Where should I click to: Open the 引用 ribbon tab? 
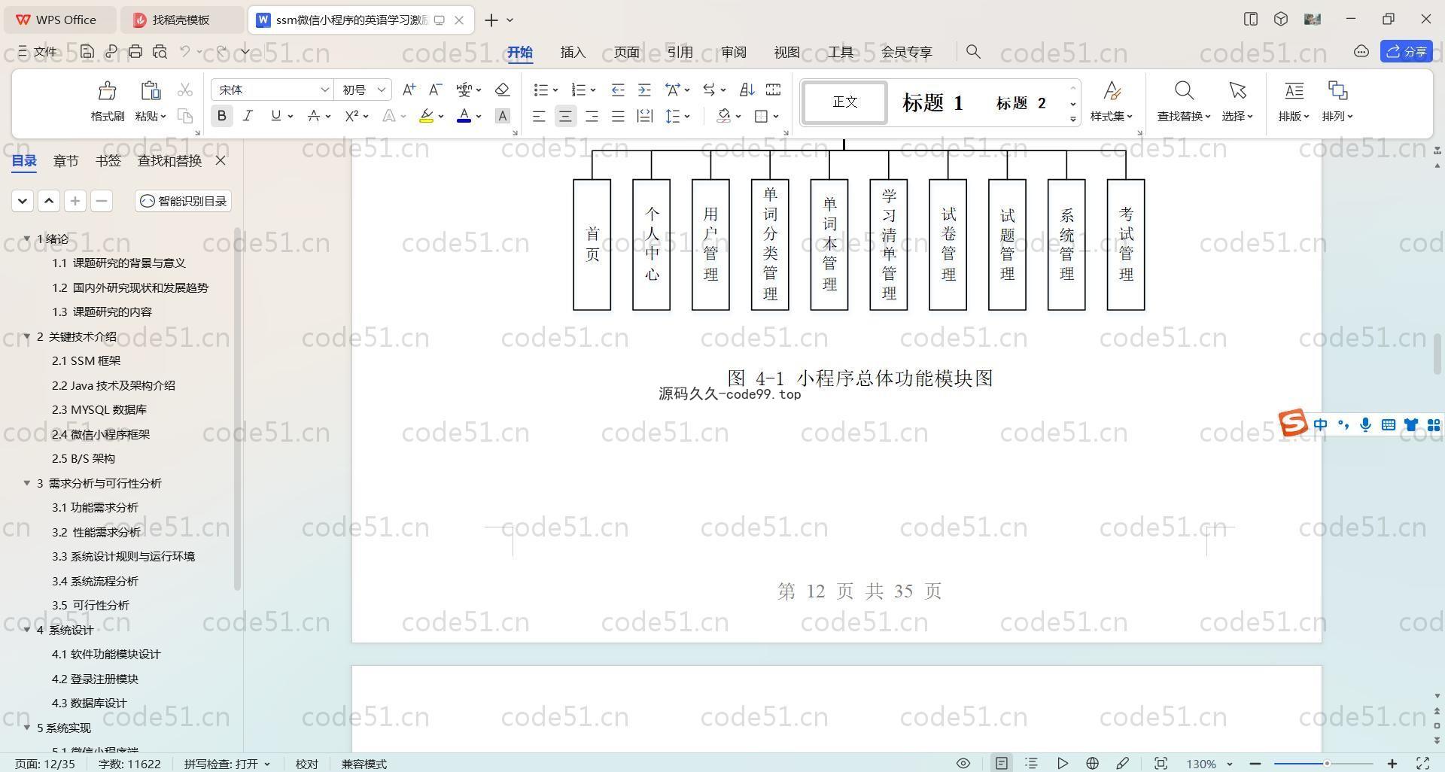(680, 52)
